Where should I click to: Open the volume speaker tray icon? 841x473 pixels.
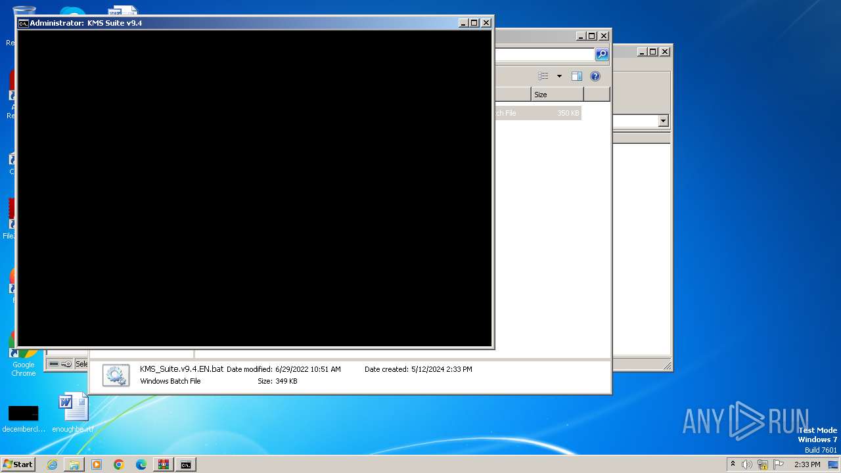pyautogui.click(x=747, y=464)
